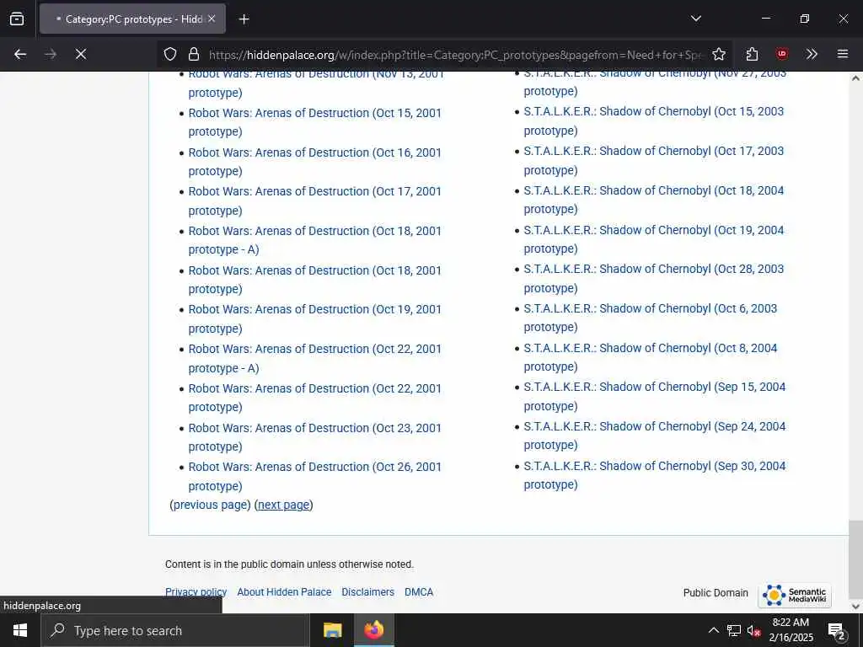863x647 pixels.
Task: Open the DMCA footer link
Action: point(419,592)
